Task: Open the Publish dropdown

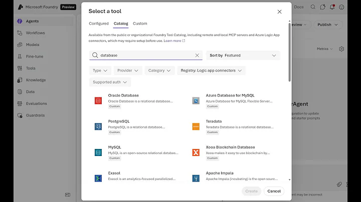Action: pyautogui.click(x=327, y=24)
